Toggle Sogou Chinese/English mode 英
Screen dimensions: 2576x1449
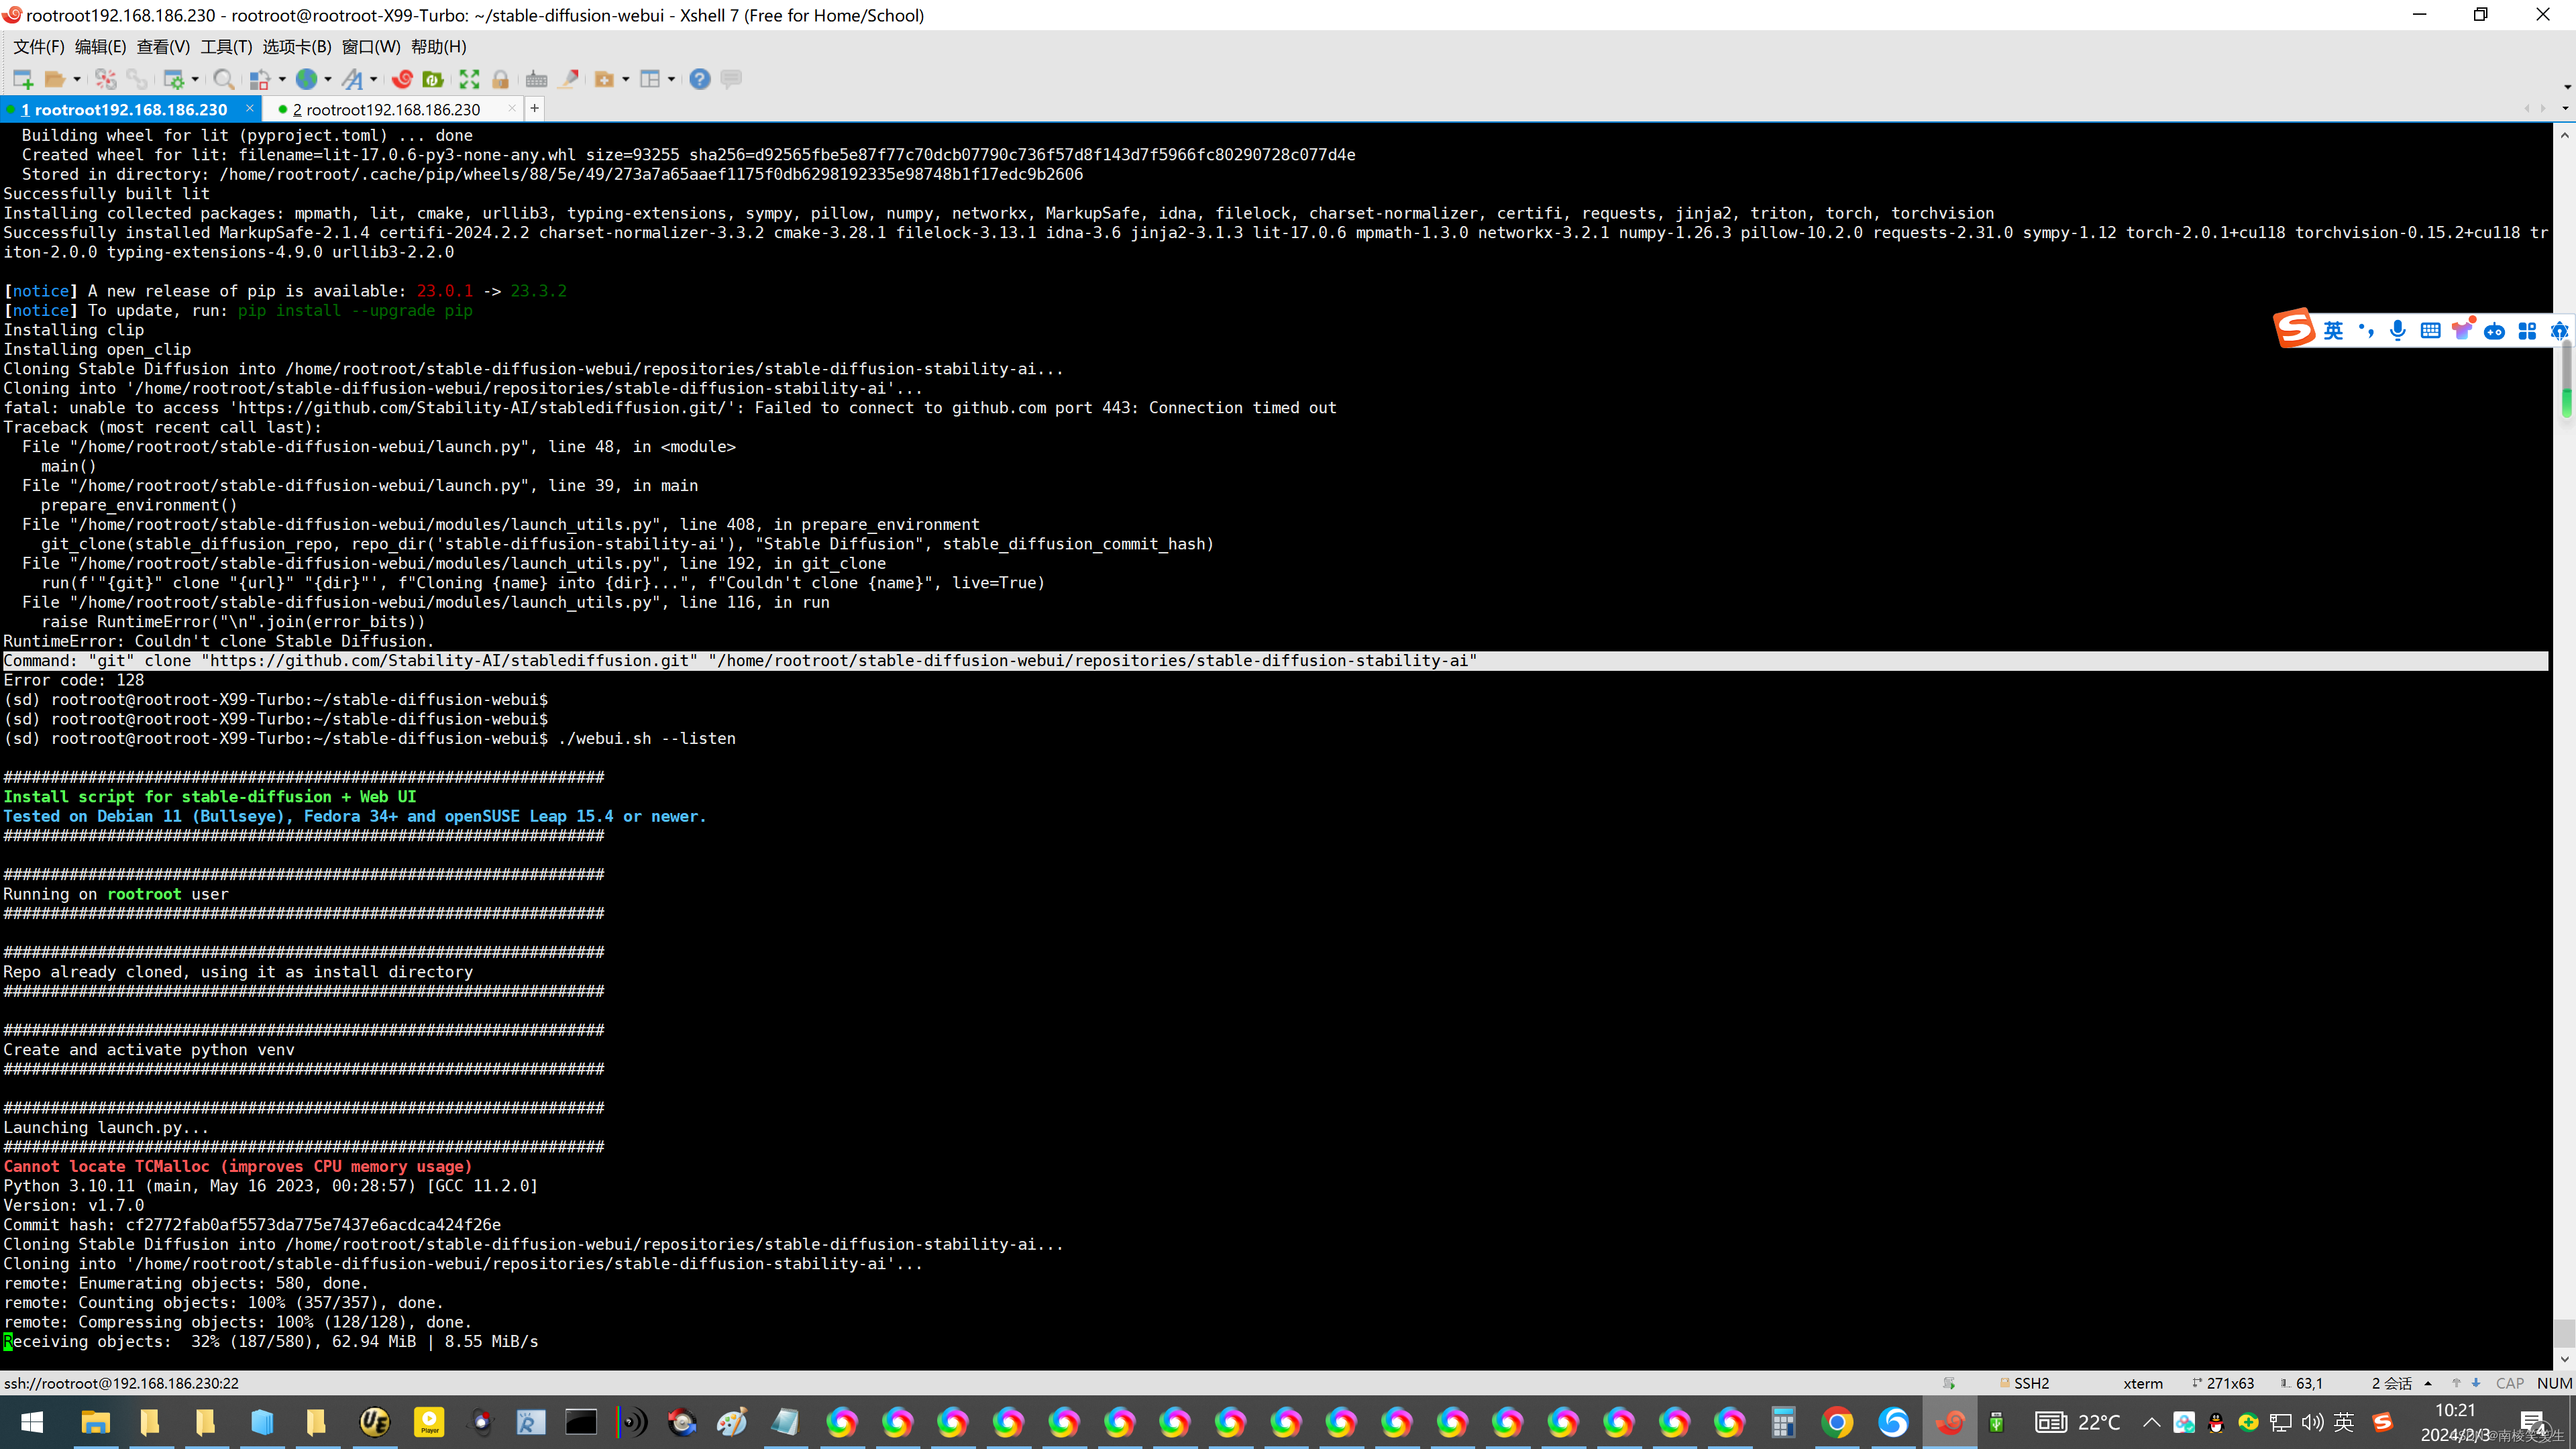(x=2333, y=331)
